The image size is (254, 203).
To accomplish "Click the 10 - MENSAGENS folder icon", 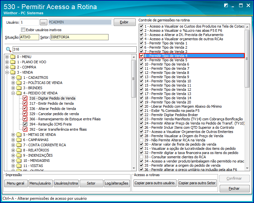I will point(19,161).
